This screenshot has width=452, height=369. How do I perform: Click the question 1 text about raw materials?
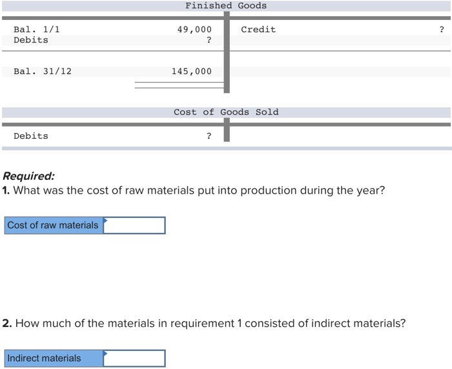pyautogui.click(x=194, y=191)
